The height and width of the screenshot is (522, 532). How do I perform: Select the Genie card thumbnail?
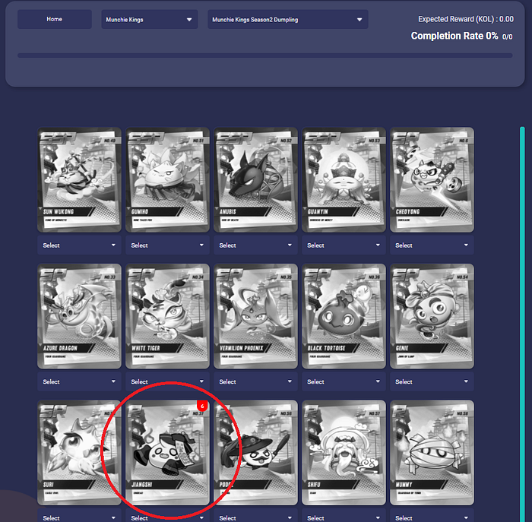click(x=432, y=316)
